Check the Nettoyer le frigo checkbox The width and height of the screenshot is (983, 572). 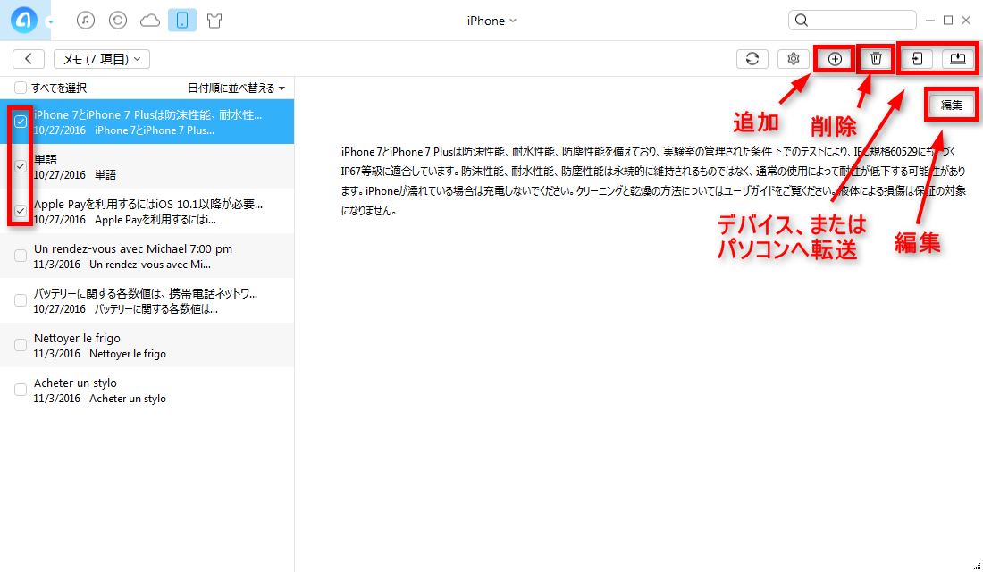(x=21, y=345)
